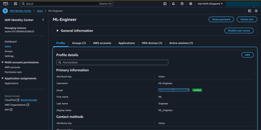This screenshot has height=130, width=261.
Task: Click the AWS logo home icon
Action: (x=6, y=4)
